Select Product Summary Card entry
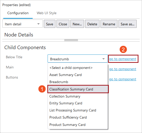Viewport: 142px width, 133px height. click(x=78, y=125)
